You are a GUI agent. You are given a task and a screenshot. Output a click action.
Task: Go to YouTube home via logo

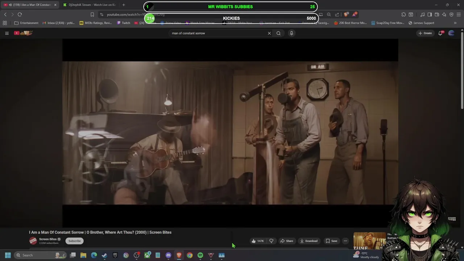pyautogui.click(x=24, y=33)
